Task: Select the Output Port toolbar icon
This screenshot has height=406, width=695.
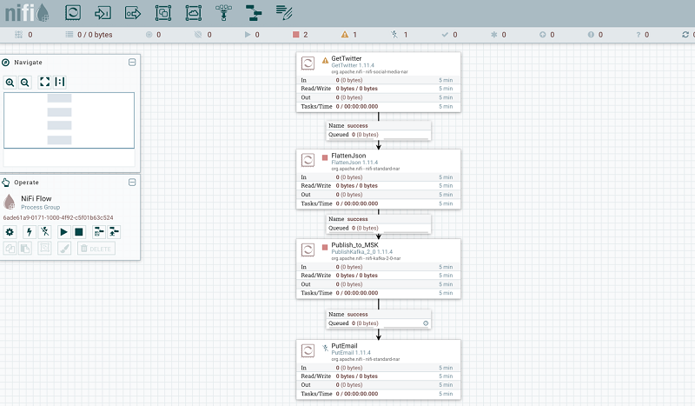Action: pos(133,13)
